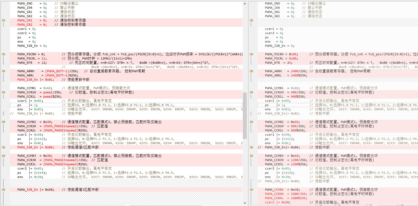This screenshot has height=206, width=418.
Task: Click left-pane arrow next to PWMA_PSCRH = 0
Action: 4,54
